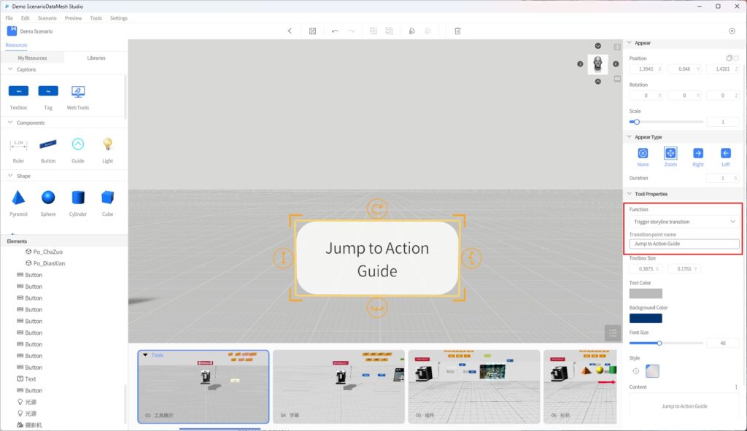Click the trash delete icon
The height and width of the screenshot is (431, 747).
coord(457,31)
